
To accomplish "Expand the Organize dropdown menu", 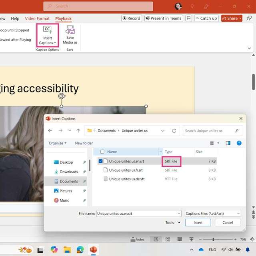I will (x=58, y=143).
